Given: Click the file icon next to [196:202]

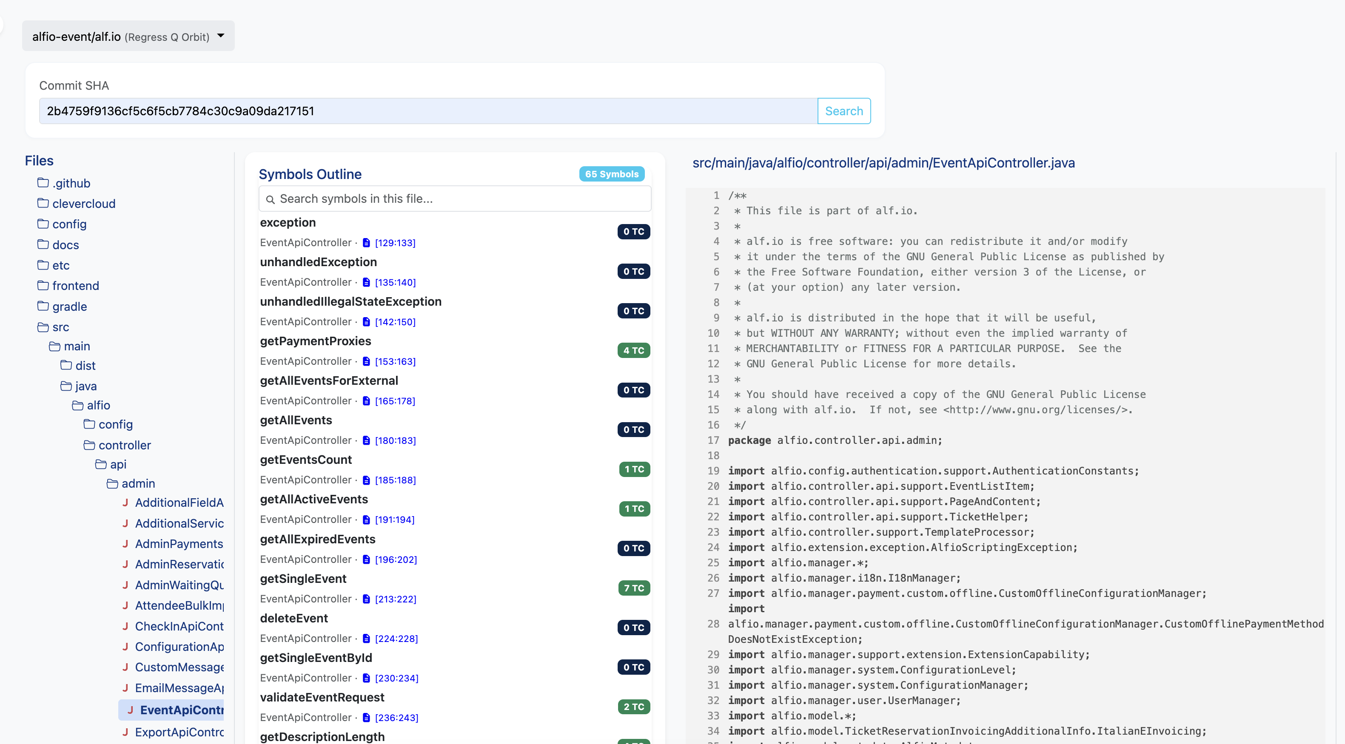Looking at the screenshot, I should pyautogui.click(x=366, y=559).
